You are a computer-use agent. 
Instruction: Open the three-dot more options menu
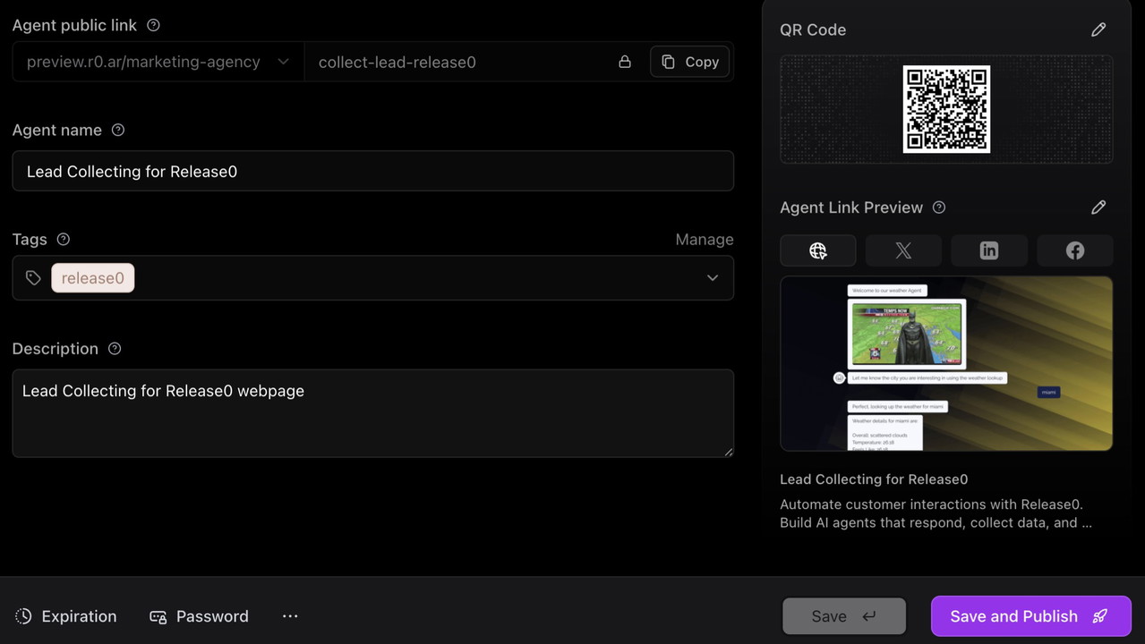coord(290,616)
